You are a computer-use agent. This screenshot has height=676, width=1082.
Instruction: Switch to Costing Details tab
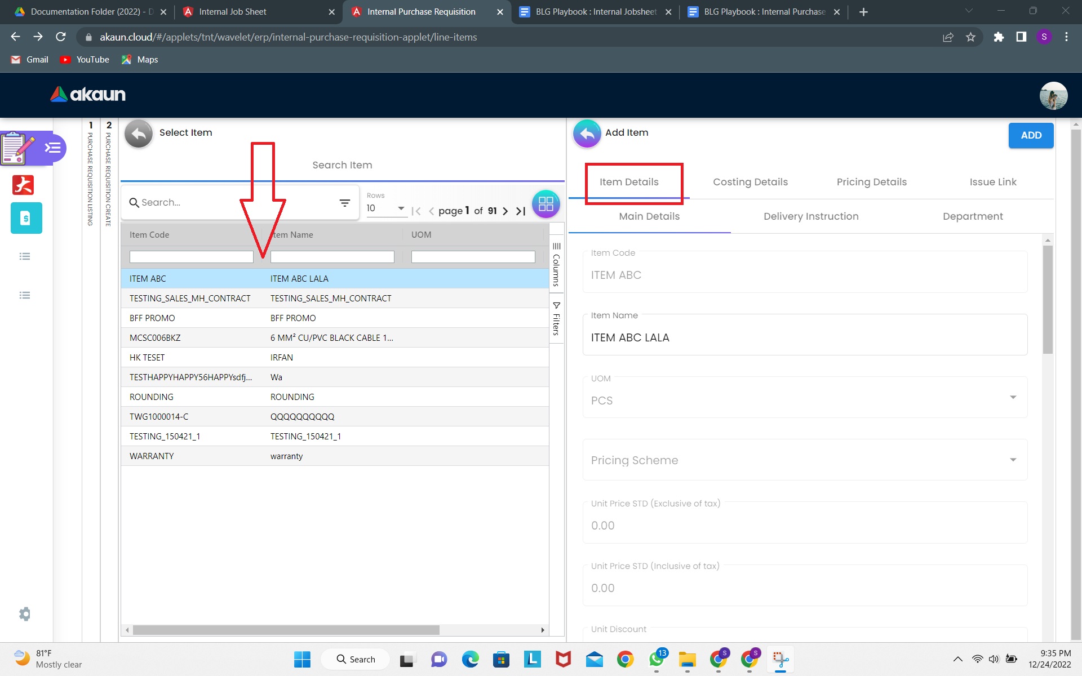point(750,182)
